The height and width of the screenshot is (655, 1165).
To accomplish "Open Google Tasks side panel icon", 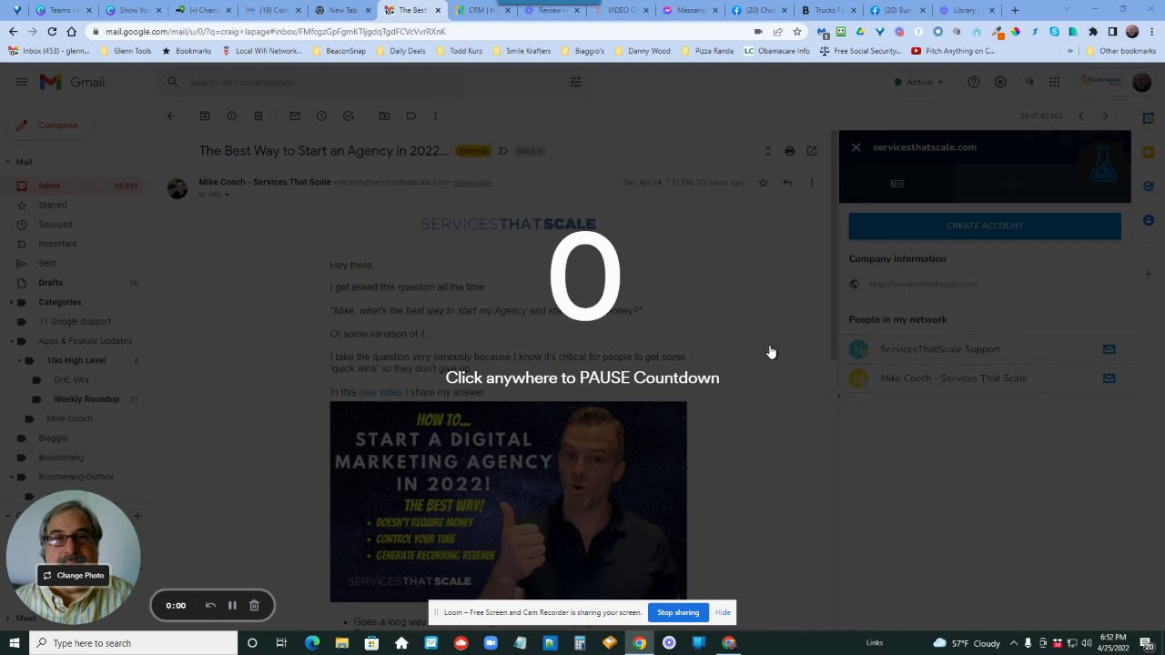I will pyautogui.click(x=1149, y=186).
